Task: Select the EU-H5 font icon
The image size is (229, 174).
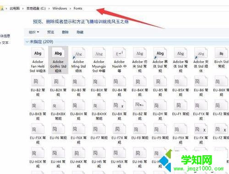Action: point(99,153)
